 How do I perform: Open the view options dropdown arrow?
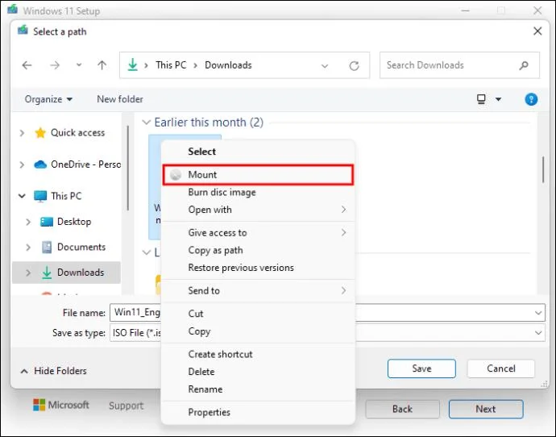(x=498, y=99)
